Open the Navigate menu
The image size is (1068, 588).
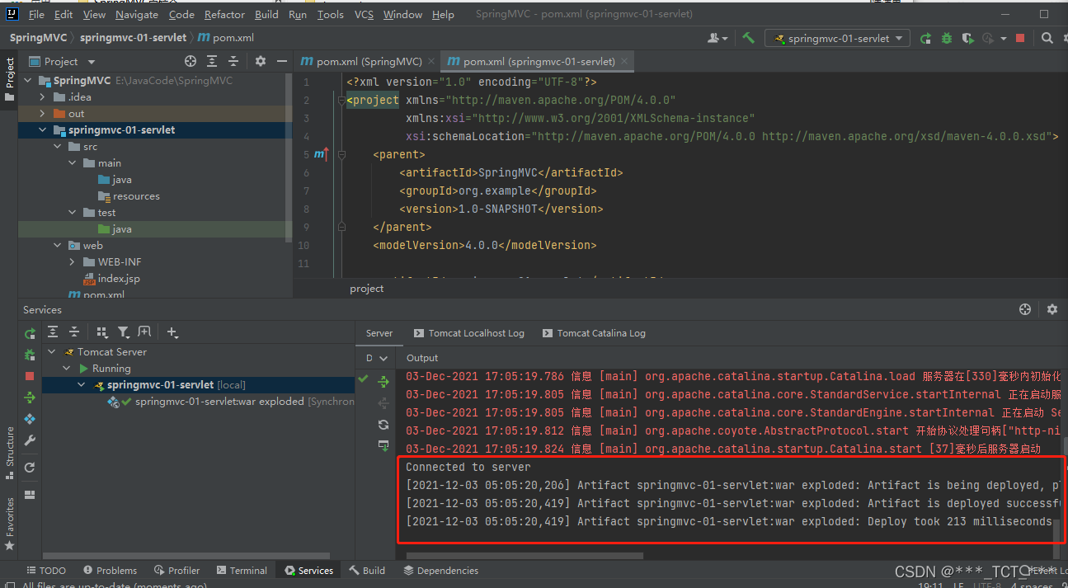(137, 15)
